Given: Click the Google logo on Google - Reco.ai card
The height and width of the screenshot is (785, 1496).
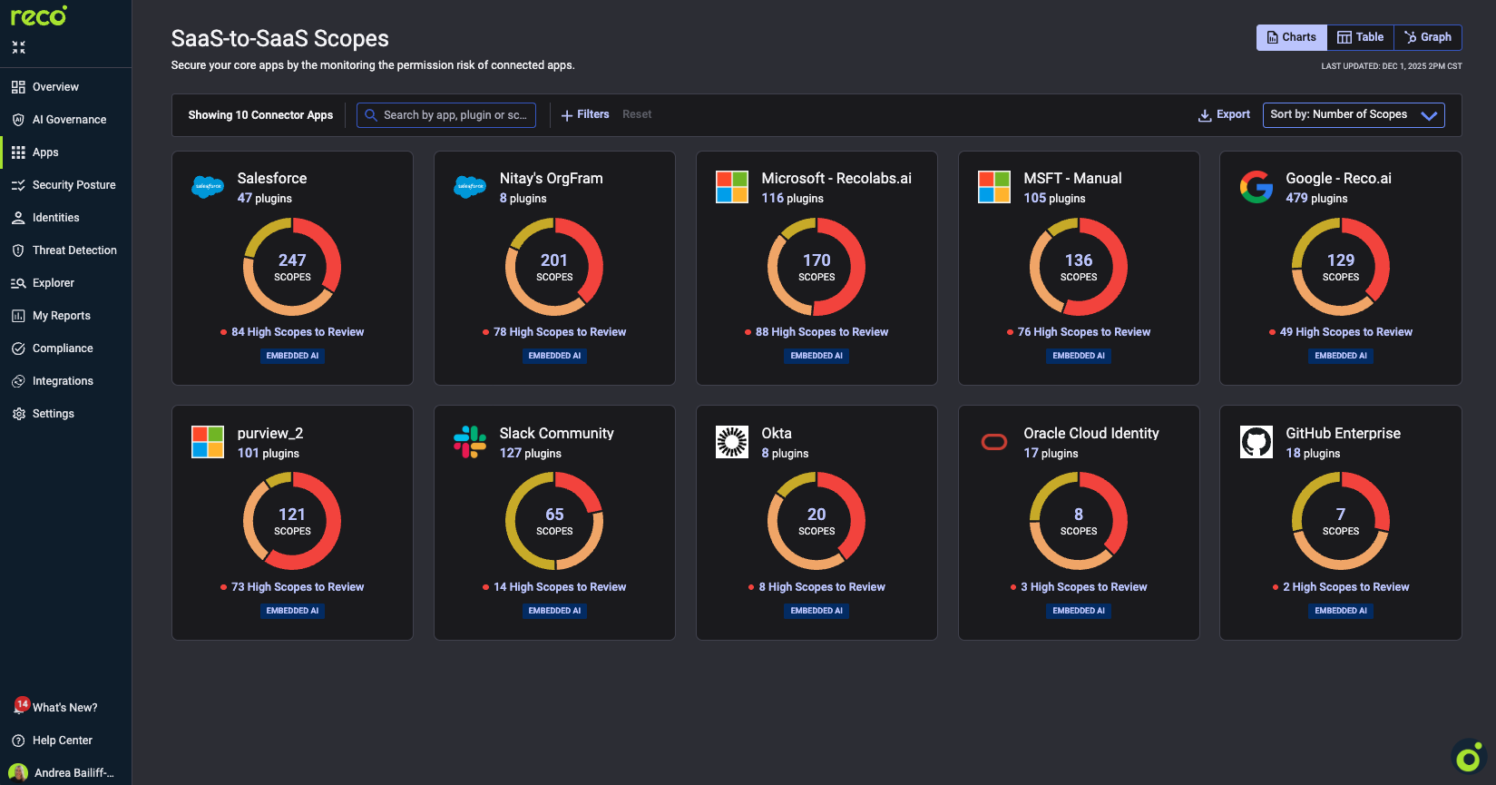Looking at the screenshot, I should tap(1256, 187).
